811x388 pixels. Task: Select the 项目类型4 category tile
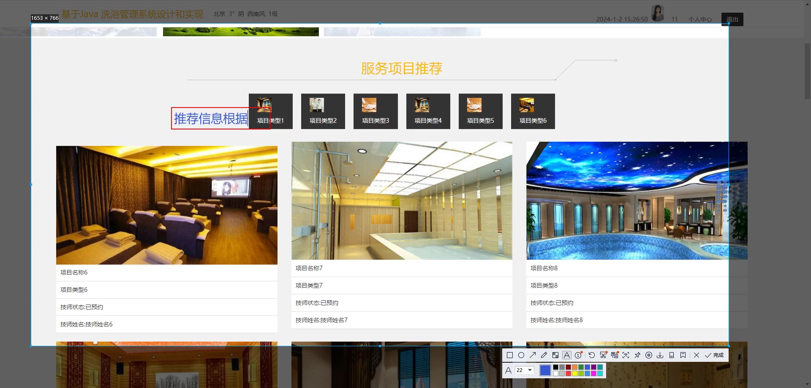tap(428, 111)
